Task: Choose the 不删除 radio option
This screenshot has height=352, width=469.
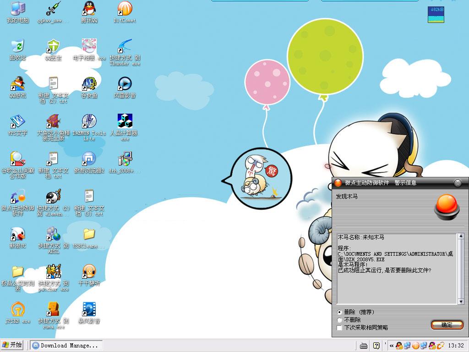Action: (339, 320)
